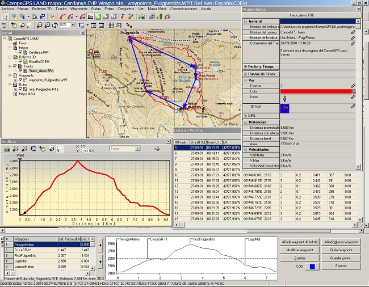Click the hand tool in the Graficas toolbar
Screen dimensions: 369x287
click(43, 149)
